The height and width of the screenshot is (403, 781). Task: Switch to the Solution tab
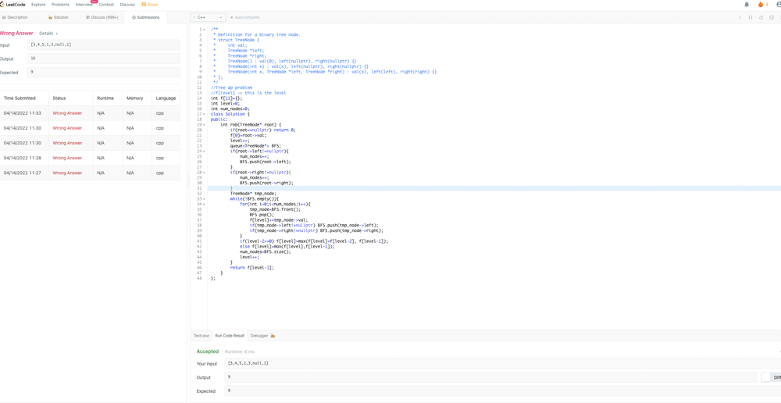pos(59,17)
